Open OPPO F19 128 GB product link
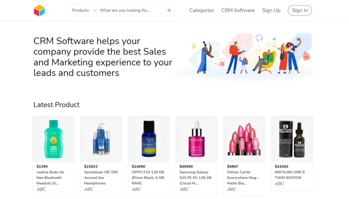This screenshot has width=349, height=199. pyautogui.click(x=148, y=178)
